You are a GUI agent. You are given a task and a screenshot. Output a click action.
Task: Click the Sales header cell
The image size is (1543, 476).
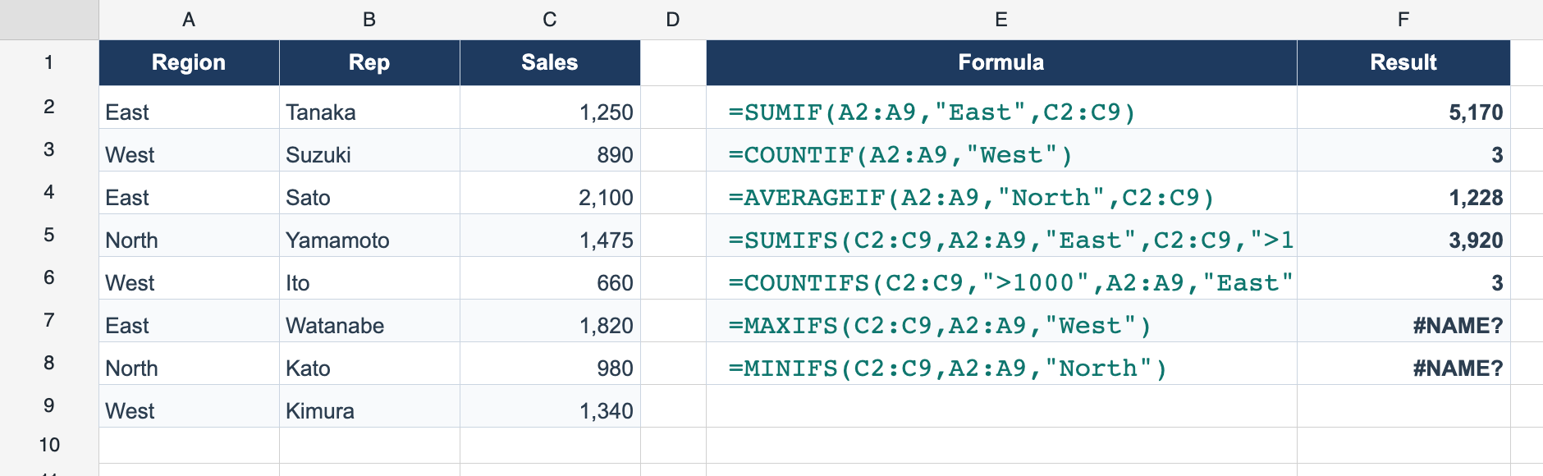pyautogui.click(x=550, y=62)
